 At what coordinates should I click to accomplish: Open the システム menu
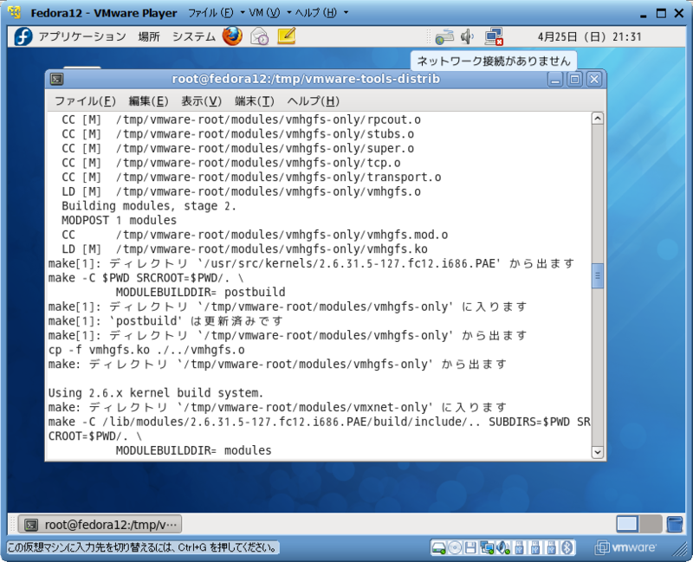click(x=193, y=36)
